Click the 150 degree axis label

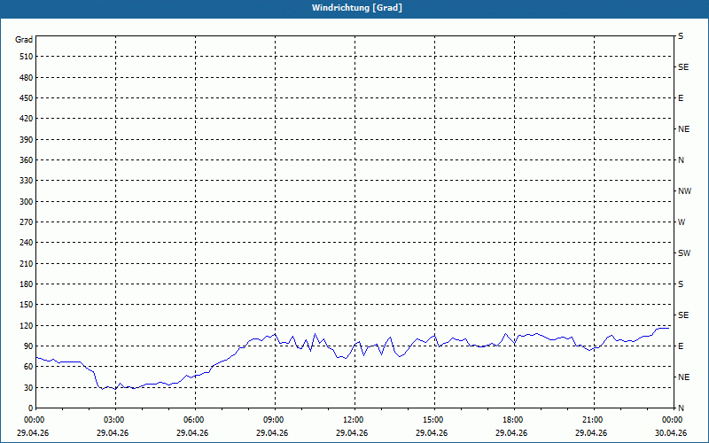coord(27,305)
